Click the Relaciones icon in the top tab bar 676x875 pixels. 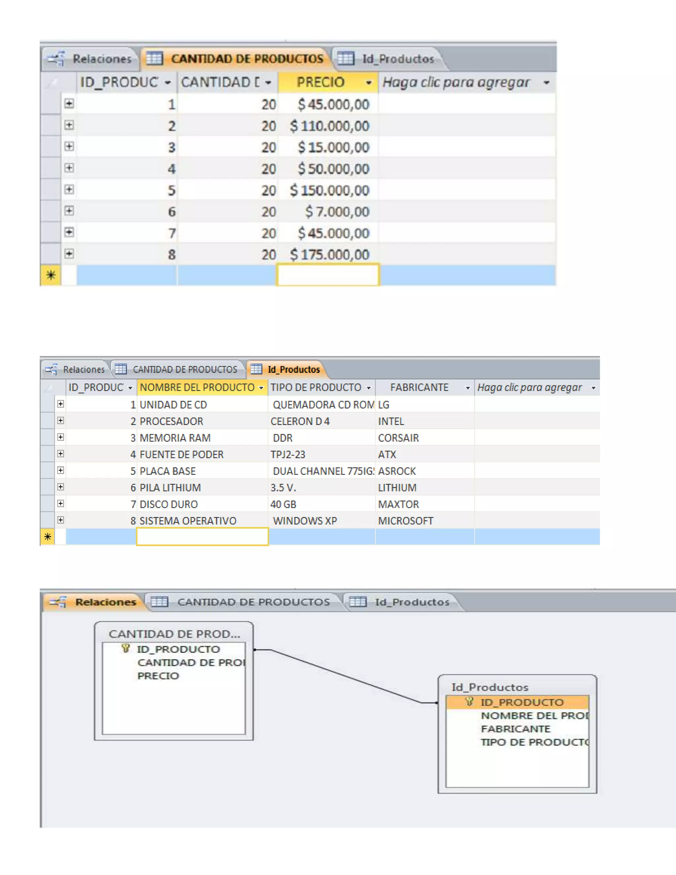[56, 59]
